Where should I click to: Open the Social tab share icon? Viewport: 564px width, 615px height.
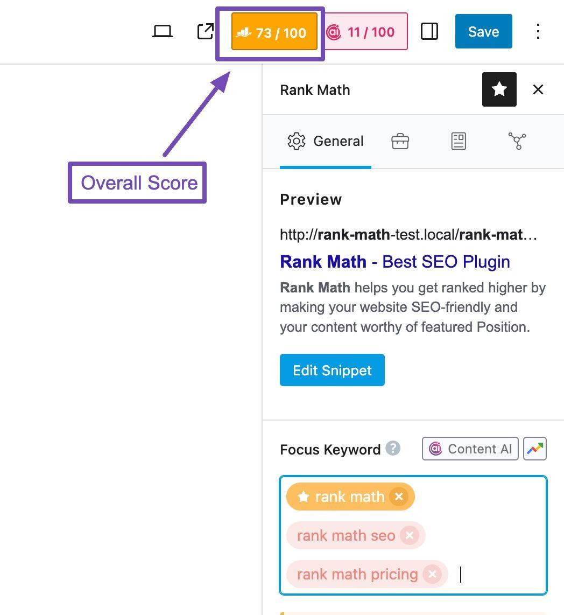(517, 141)
